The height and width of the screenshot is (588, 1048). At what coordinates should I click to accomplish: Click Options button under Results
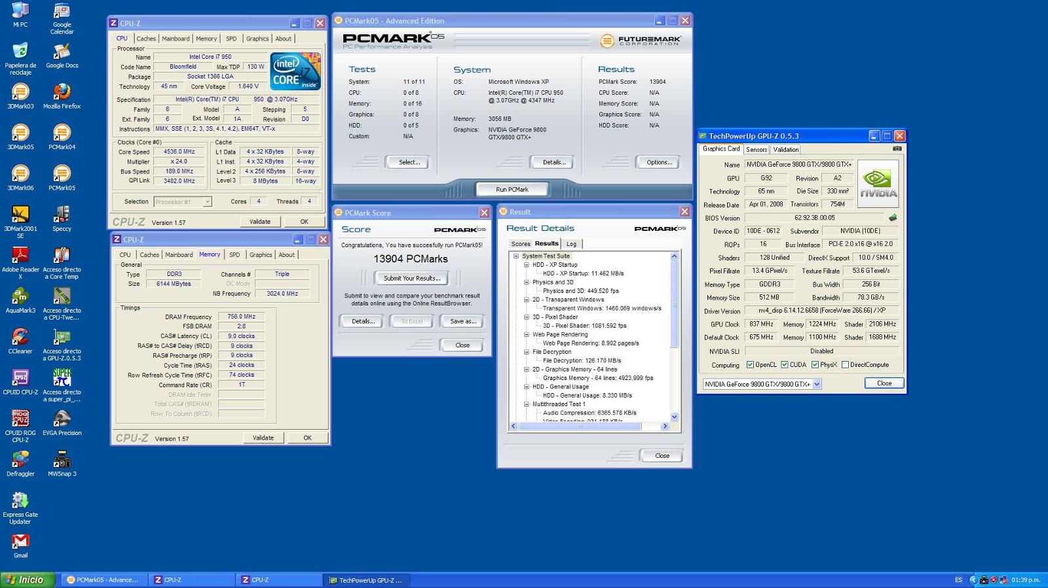point(660,162)
